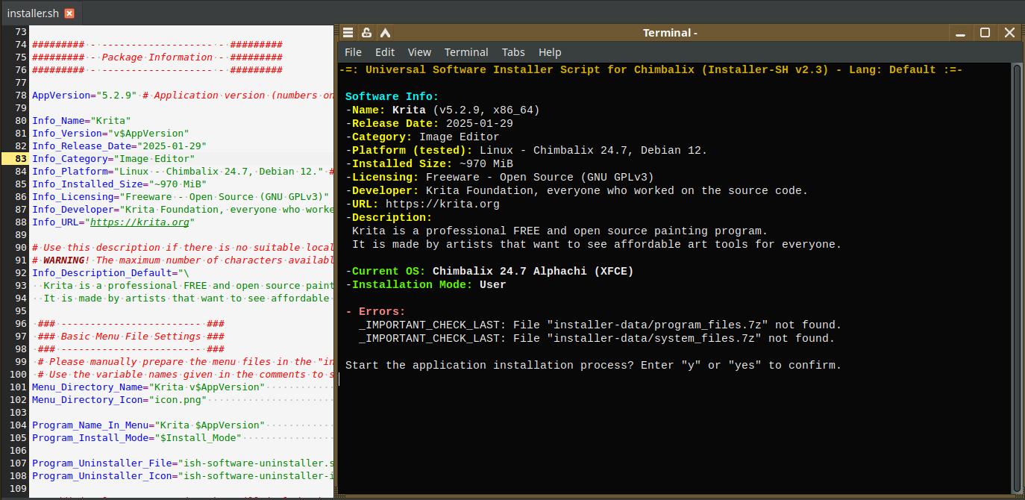Click the Terminal window title text
This screenshot has height=500, width=1025.
pos(670,32)
